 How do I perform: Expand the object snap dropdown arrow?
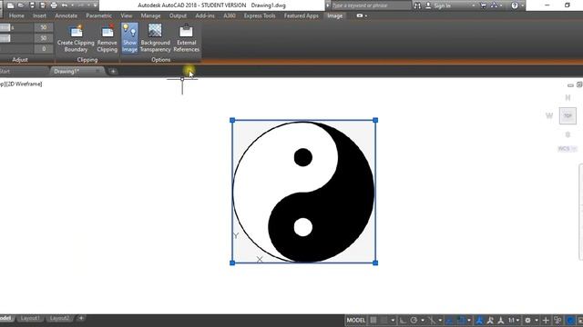469,321
